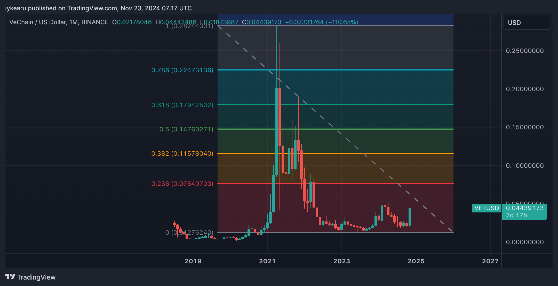Click the +110.65% change value

pyautogui.click(x=342, y=22)
